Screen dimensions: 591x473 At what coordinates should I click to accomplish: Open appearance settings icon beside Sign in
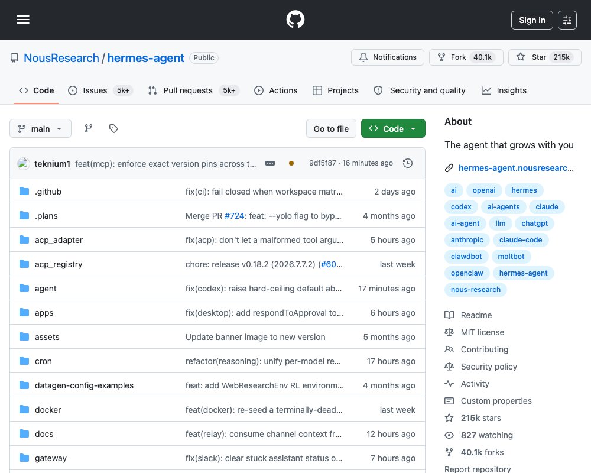point(567,20)
